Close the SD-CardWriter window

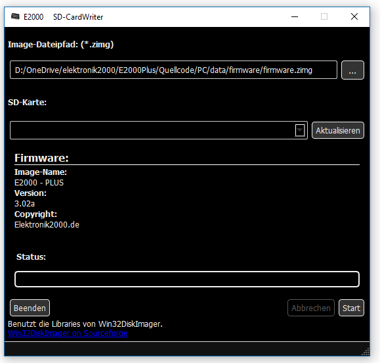(354, 16)
